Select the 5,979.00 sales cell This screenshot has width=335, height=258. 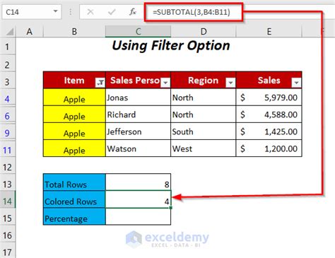pos(269,98)
